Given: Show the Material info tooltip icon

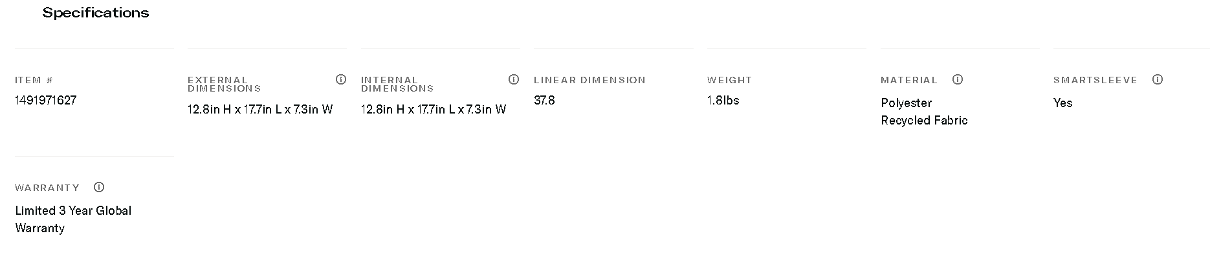Looking at the screenshot, I should coord(958,79).
